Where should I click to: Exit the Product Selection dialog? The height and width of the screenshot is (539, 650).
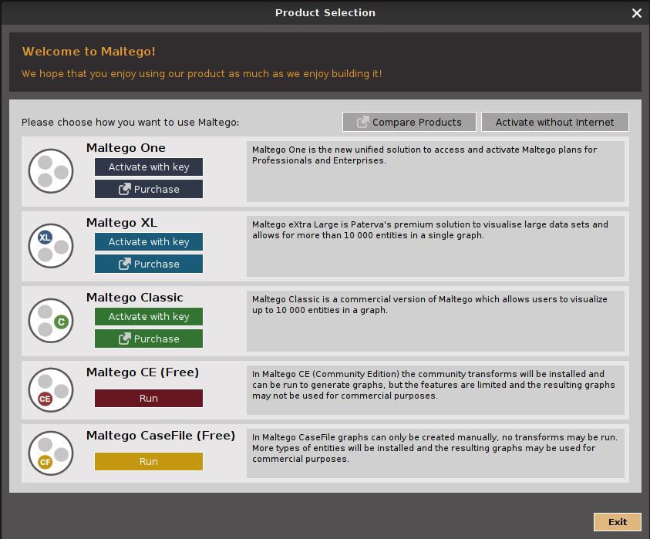point(618,522)
